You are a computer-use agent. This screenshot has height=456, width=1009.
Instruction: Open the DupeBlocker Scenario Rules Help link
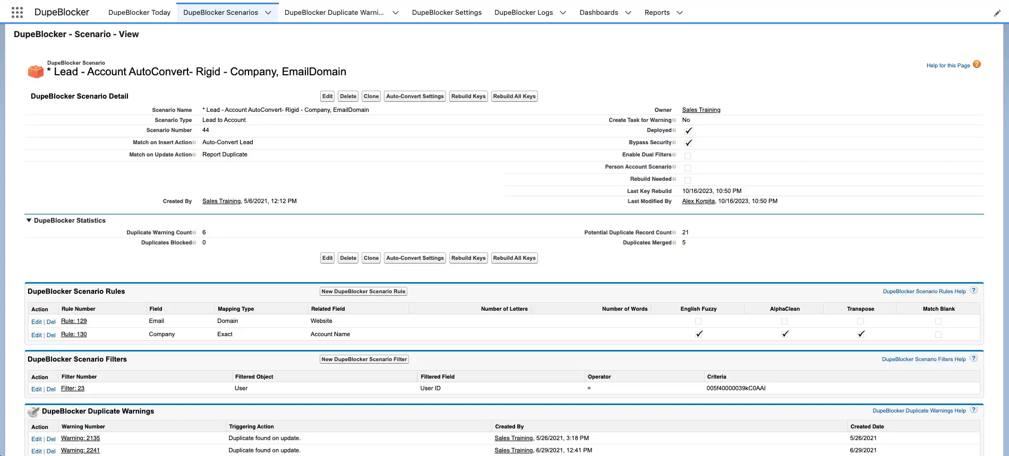(924, 292)
